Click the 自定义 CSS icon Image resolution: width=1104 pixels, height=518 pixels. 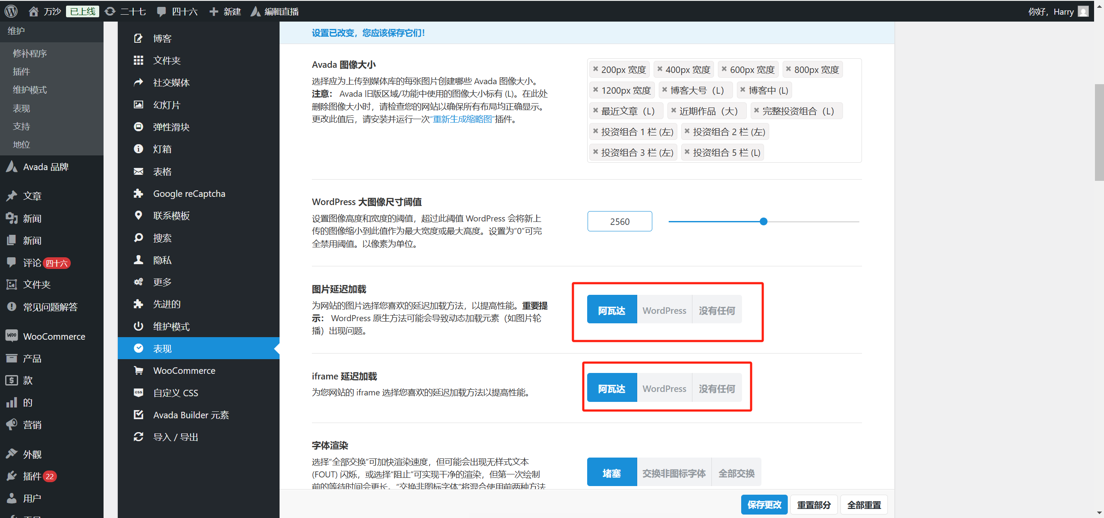coord(138,393)
